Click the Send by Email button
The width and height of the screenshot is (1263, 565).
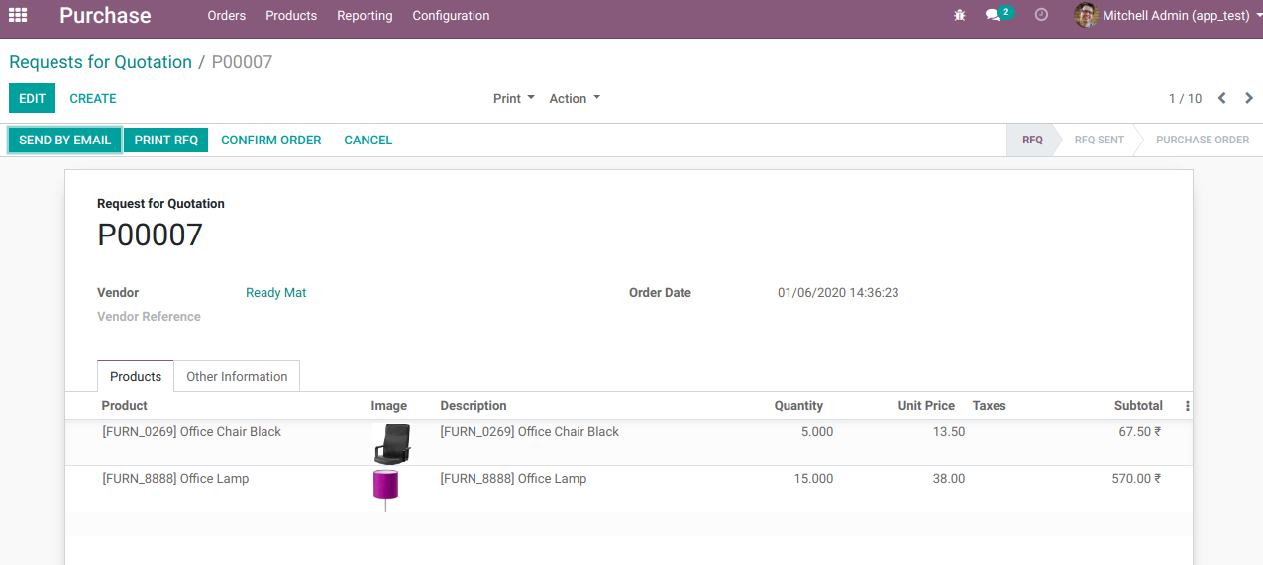[x=64, y=140]
